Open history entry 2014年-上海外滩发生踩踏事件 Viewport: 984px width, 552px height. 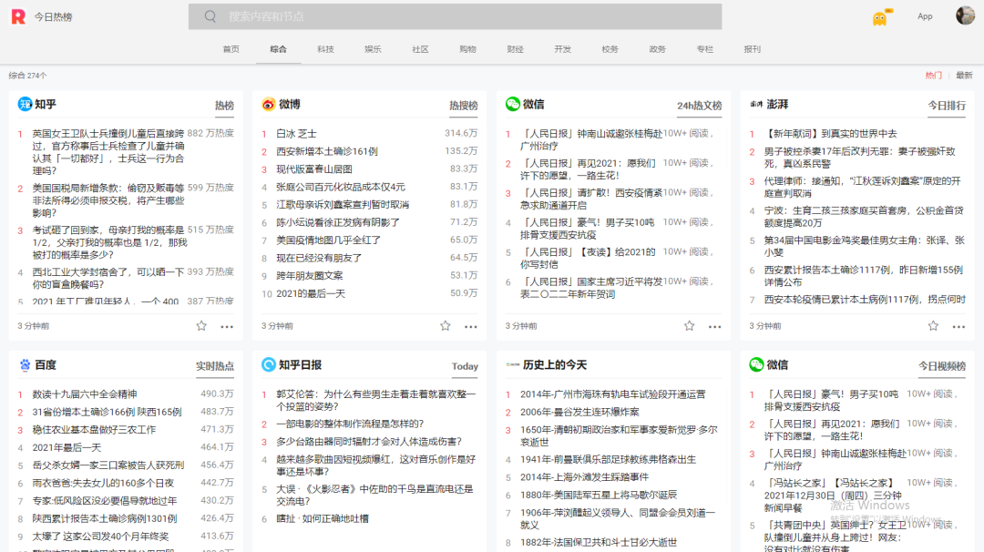[584, 476]
